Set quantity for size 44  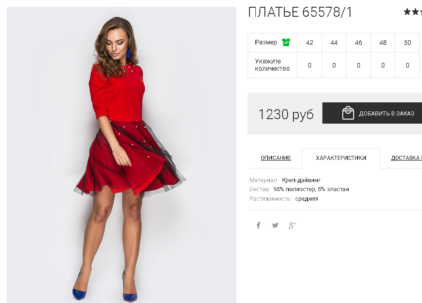click(334, 65)
